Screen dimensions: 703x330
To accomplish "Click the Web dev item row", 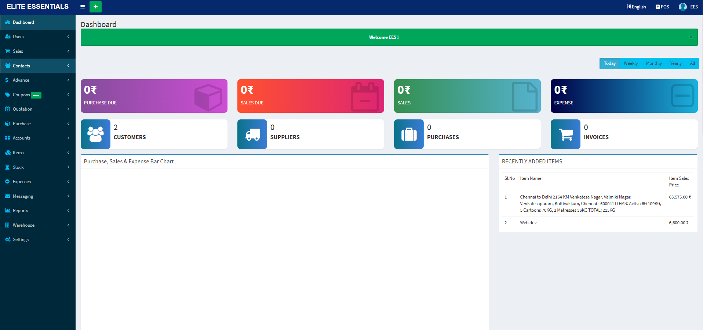I will pos(598,223).
